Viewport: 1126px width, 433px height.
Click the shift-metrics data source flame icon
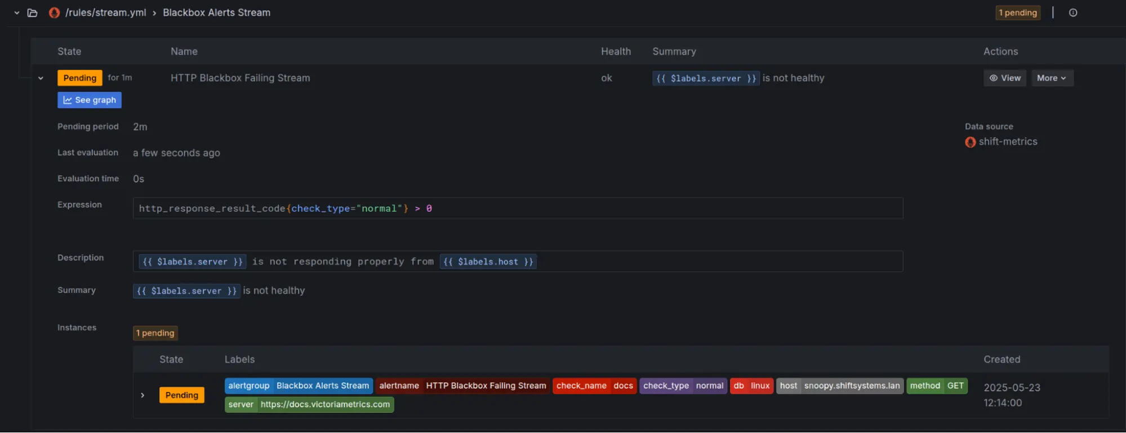[x=970, y=142]
